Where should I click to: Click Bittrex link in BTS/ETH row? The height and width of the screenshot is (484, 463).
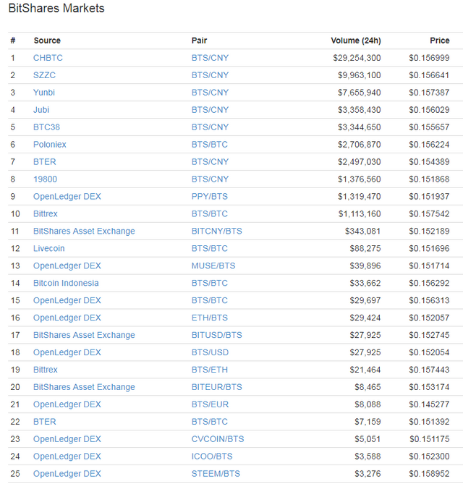point(46,369)
